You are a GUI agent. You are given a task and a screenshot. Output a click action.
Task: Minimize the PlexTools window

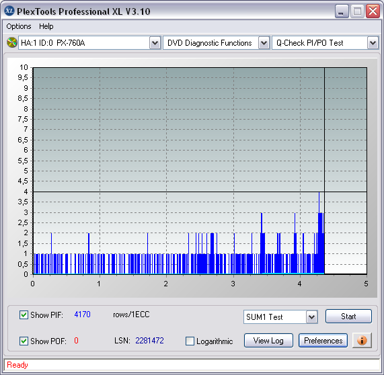point(342,11)
